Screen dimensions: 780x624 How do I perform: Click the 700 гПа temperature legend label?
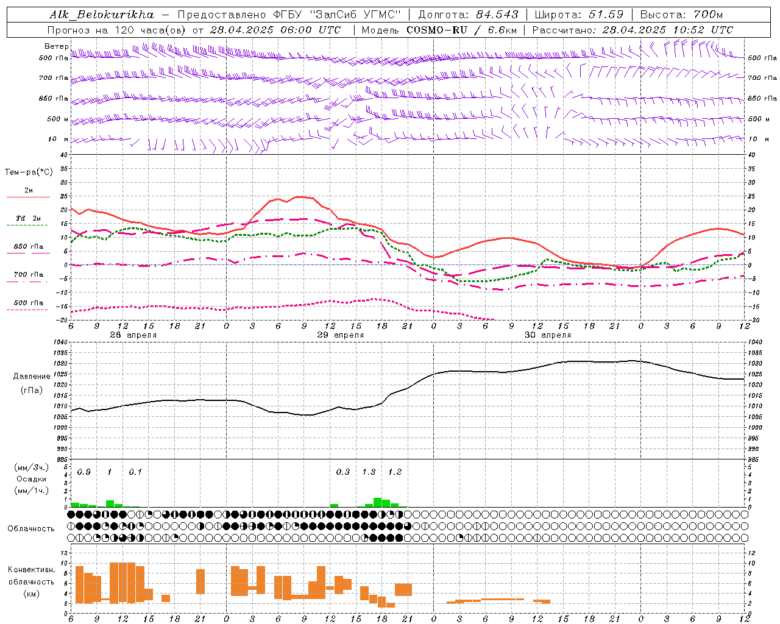click(x=29, y=275)
